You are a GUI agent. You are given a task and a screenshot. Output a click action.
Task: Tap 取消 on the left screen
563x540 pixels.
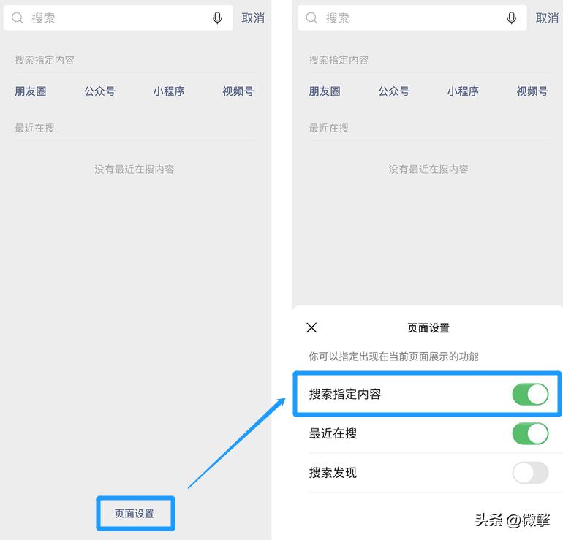click(253, 18)
